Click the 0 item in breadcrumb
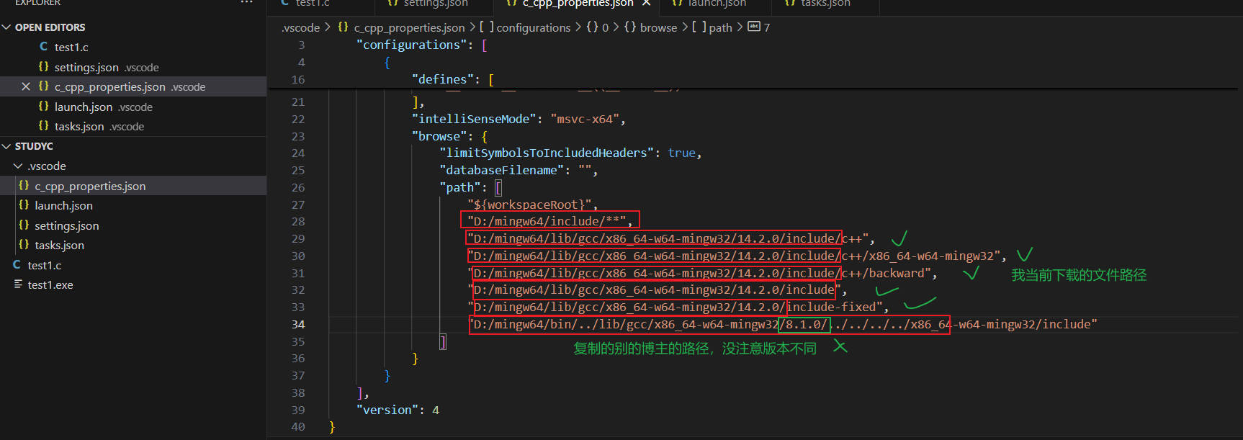Viewport: 1243px width, 440px height. click(x=605, y=27)
